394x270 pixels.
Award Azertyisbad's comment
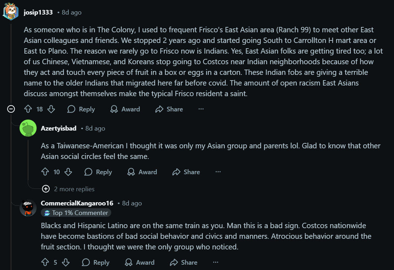(142, 172)
